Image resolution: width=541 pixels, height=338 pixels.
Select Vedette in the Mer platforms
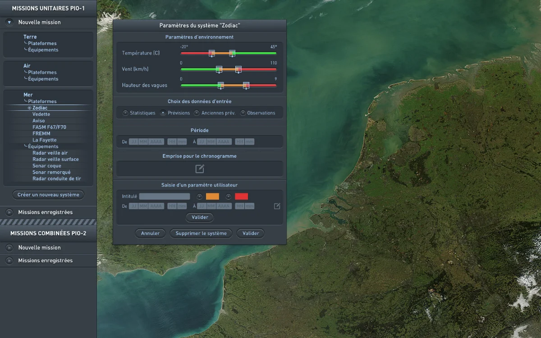[41, 114]
